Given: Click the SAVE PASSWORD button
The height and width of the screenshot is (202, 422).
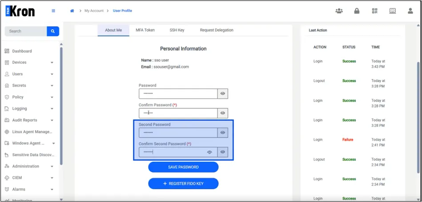Looking at the screenshot, I should point(183,167).
